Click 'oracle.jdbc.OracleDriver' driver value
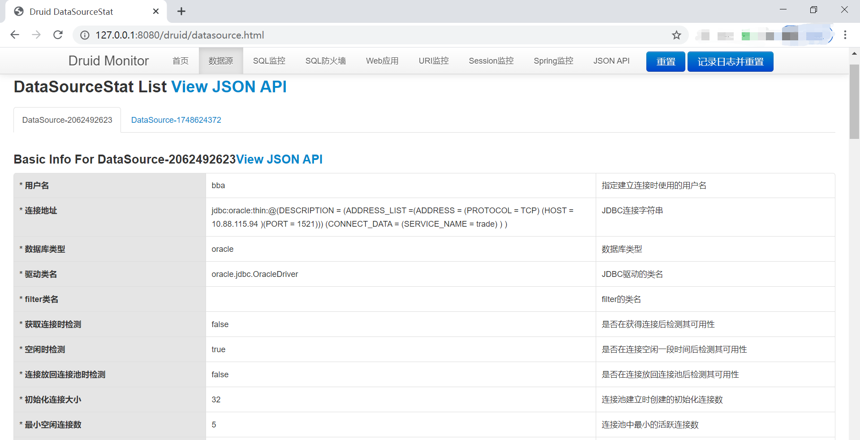The image size is (860, 440). click(255, 274)
